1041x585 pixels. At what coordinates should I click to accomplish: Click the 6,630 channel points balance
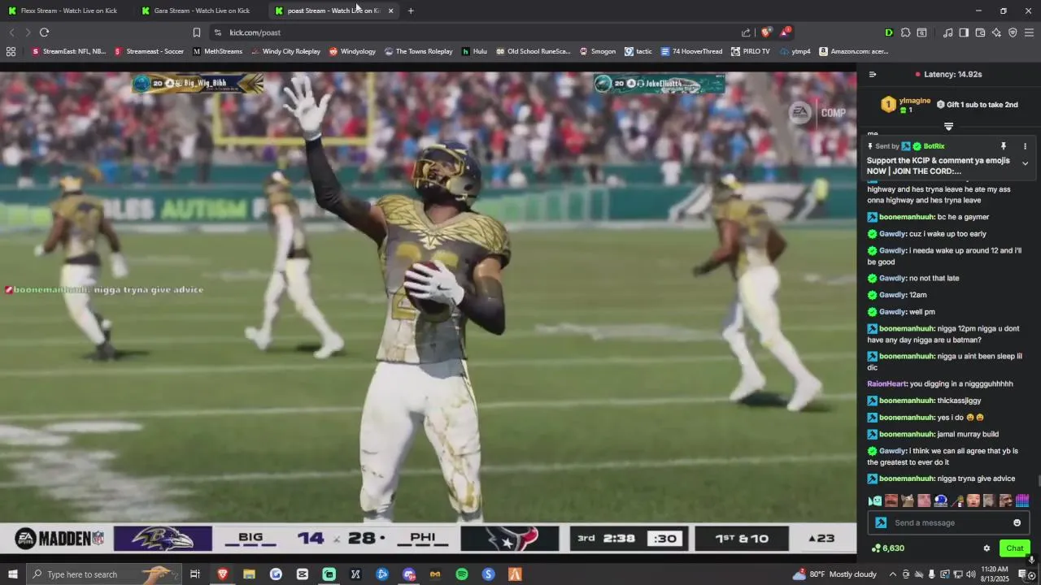tap(888, 548)
